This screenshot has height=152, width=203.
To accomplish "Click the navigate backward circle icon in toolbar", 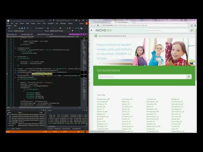I will pyautogui.click(x=9, y=28).
